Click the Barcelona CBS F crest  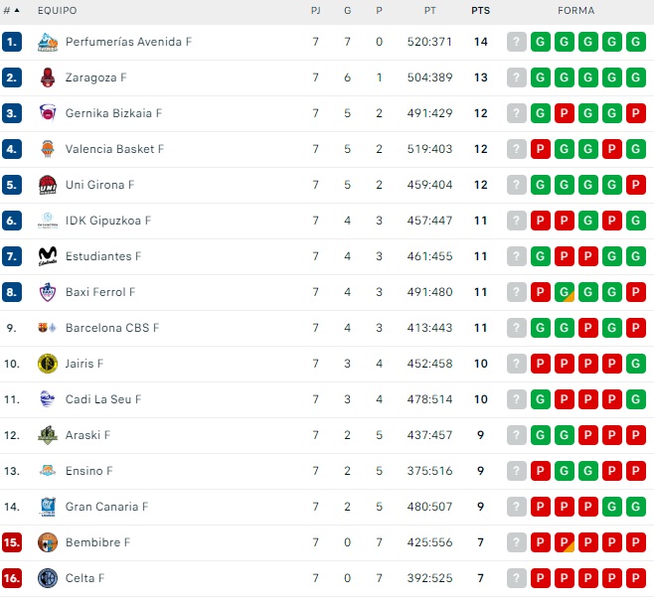48,328
